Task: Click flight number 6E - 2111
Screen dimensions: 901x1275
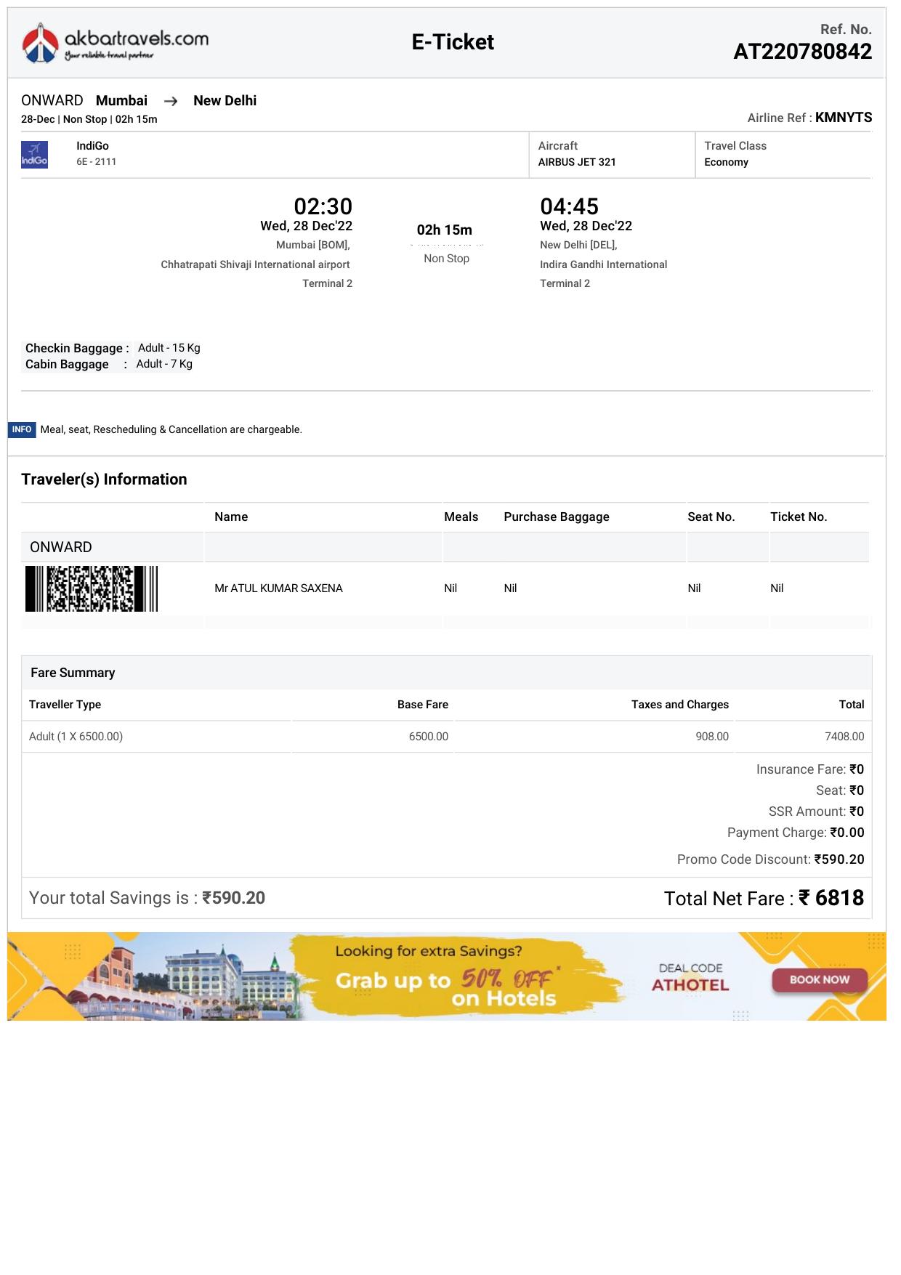Action: click(x=96, y=162)
